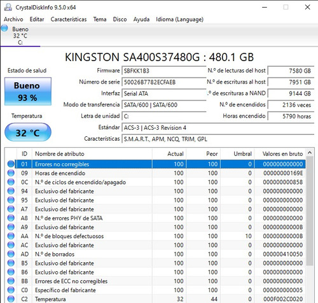Click the status orb for attribute A7 row
318x303 pixels.
click(11, 209)
